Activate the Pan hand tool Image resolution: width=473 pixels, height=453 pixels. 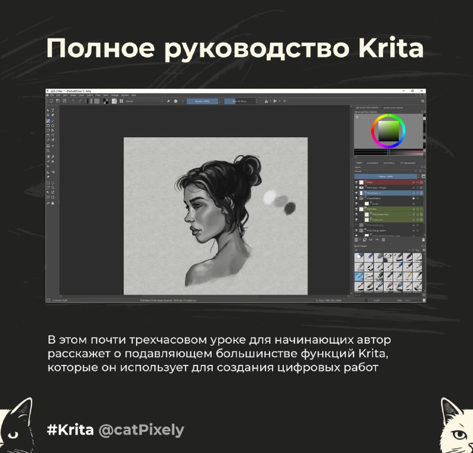coord(53,203)
